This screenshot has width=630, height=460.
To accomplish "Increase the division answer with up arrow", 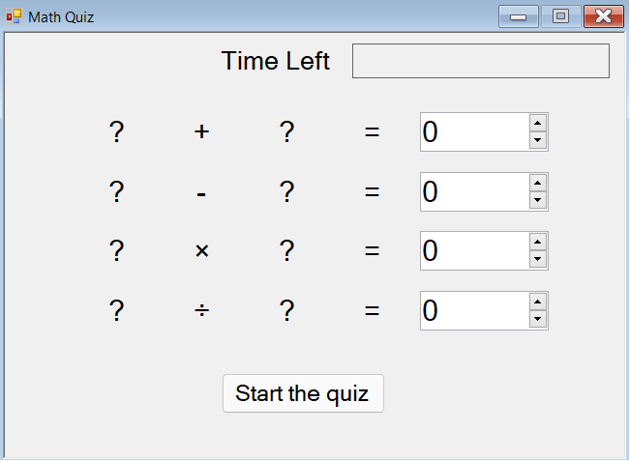I will point(538,302).
